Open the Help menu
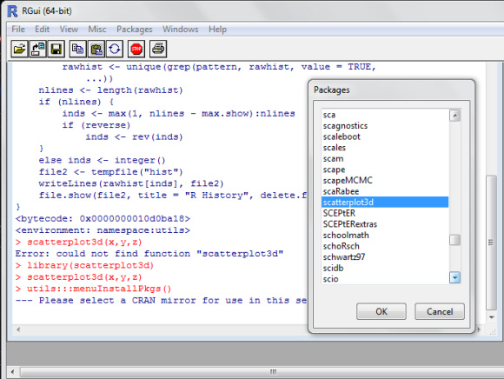Viewport: 504px width, 379px height. tap(217, 30)
